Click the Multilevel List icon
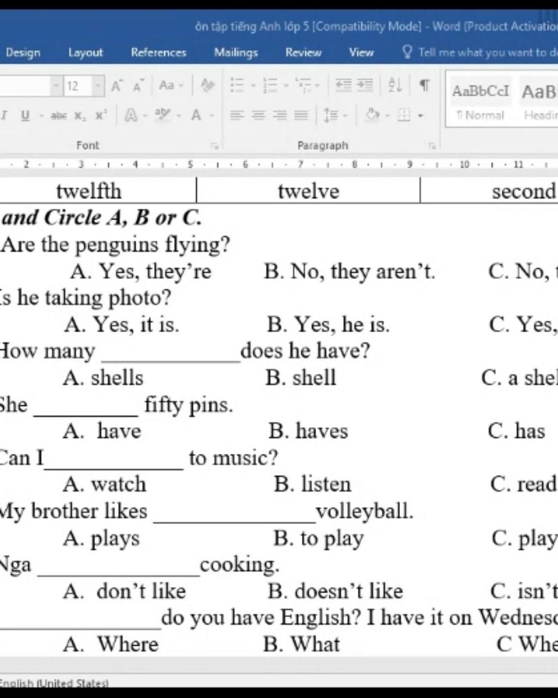 pyautogui.click(x=303, y=85)
